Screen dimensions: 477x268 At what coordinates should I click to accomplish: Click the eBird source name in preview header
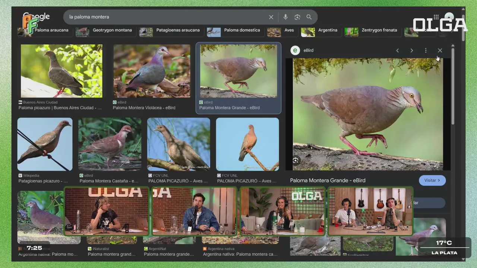point(308,50)
